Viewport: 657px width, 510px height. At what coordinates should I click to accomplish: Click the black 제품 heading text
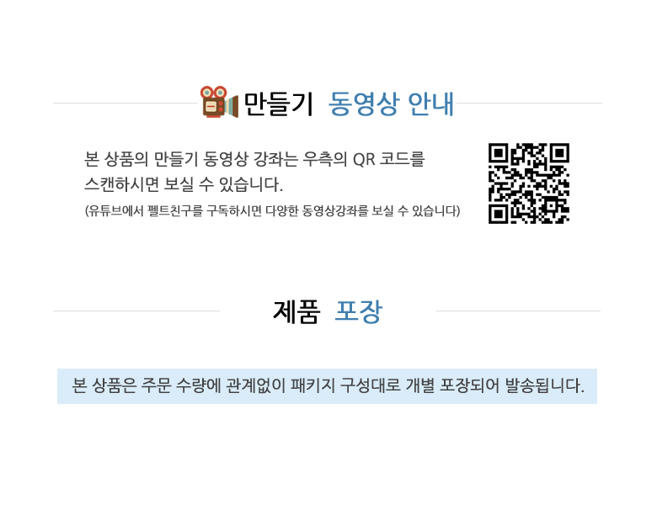point(296,311)
